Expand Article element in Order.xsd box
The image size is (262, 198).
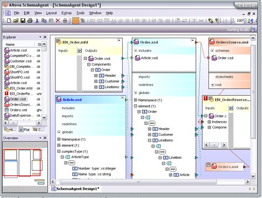click(x=171, y=175)
